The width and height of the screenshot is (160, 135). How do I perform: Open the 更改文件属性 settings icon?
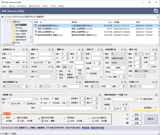[x=18, y=121]
